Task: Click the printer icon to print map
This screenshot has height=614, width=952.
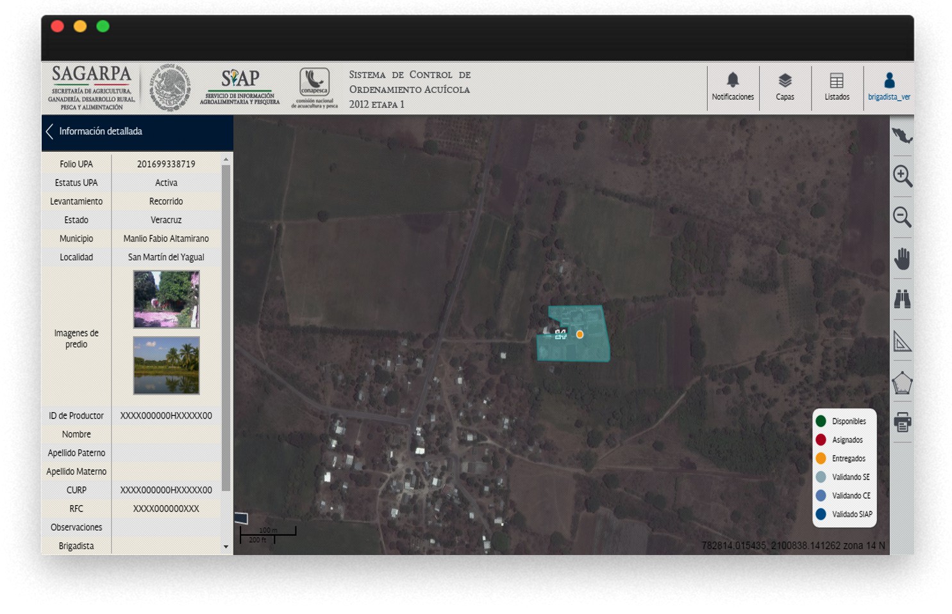Action: (902, 422)
